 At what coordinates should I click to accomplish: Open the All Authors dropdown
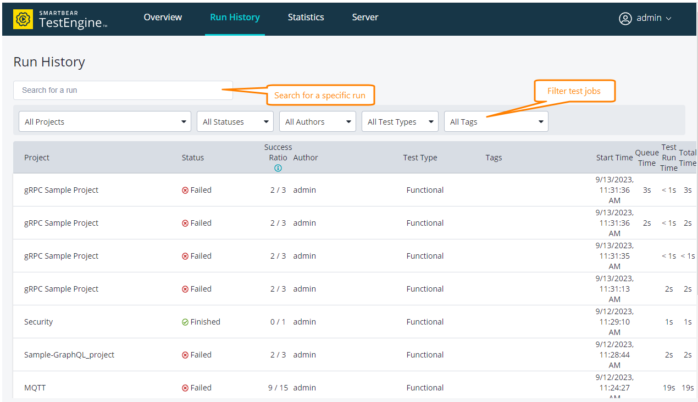[x=317, y=121]
